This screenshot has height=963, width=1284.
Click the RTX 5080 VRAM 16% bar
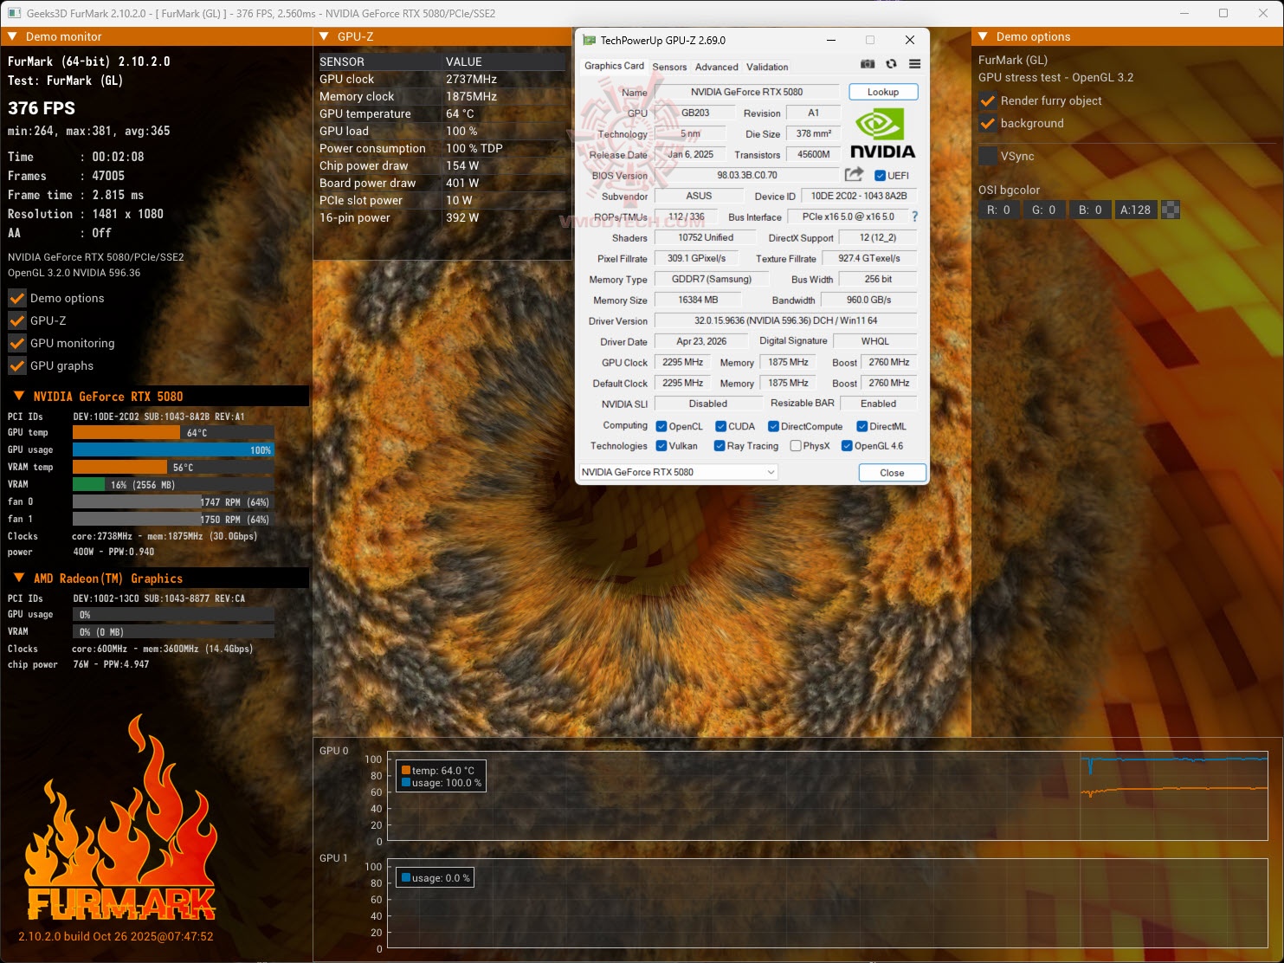[173, 484]
